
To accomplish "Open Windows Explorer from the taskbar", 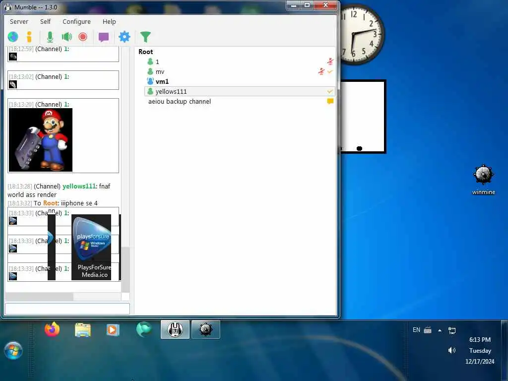I will point(83,330).
